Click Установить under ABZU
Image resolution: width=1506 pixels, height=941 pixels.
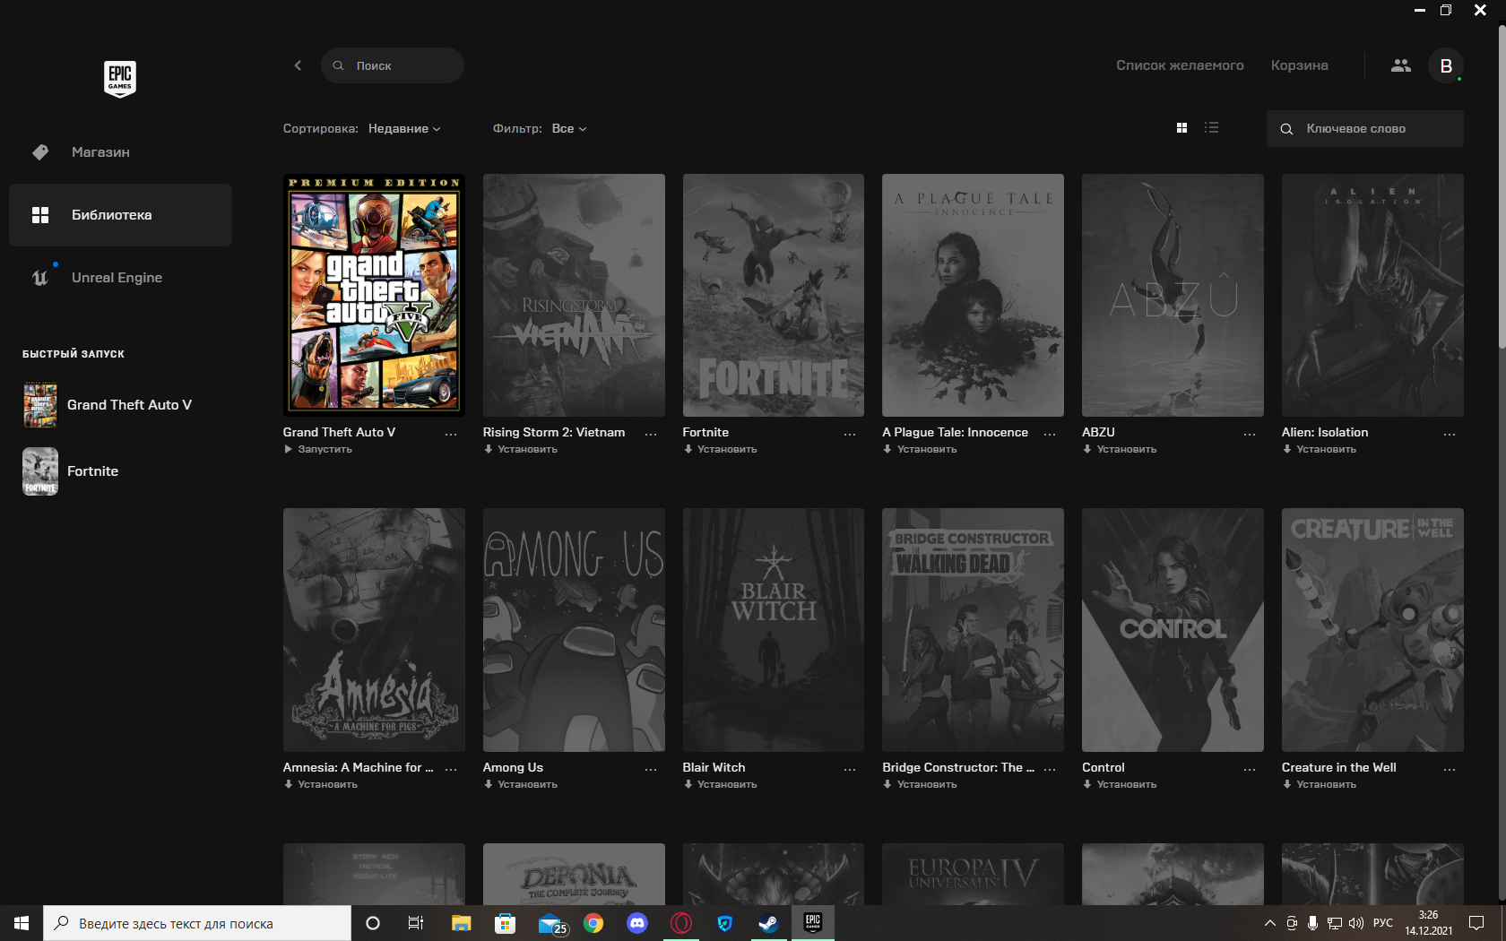point(1121,449)
